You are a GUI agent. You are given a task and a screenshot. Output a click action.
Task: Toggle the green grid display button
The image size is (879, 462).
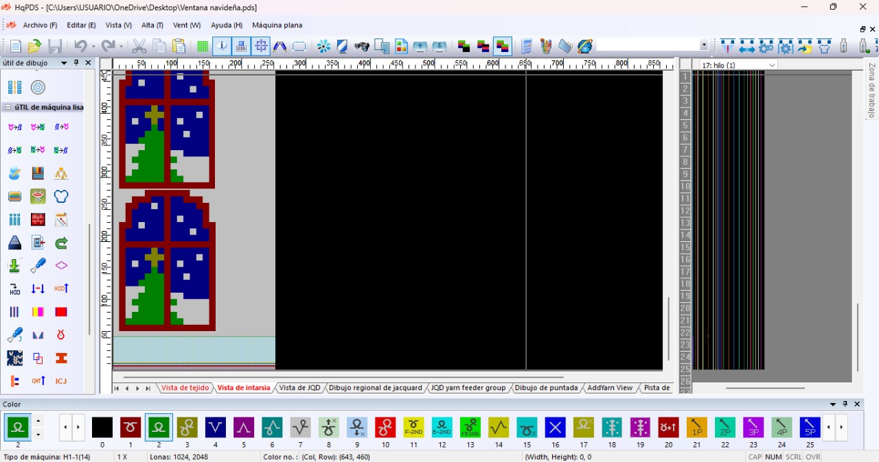(203, 47)
